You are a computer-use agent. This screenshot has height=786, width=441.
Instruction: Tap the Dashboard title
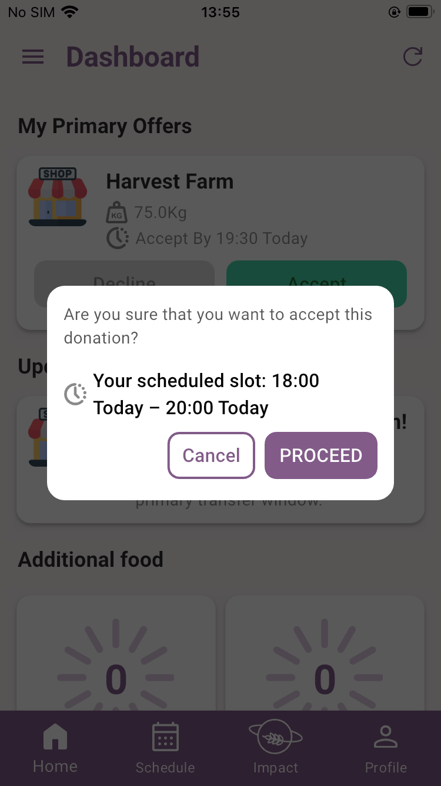(x=133, y=57)
